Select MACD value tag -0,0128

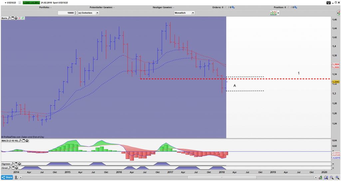336,155
